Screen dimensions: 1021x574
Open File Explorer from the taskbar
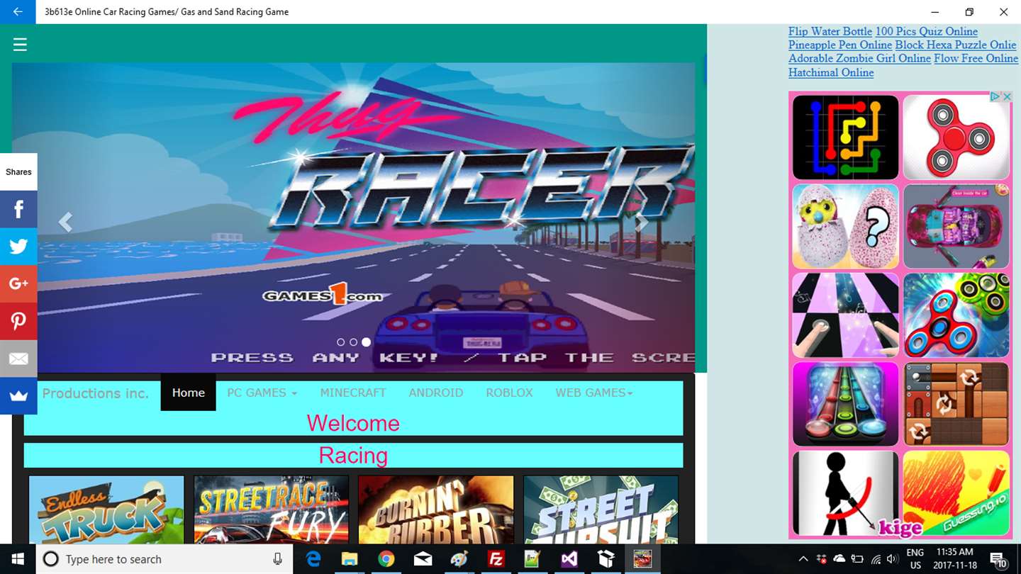[350, 559]
